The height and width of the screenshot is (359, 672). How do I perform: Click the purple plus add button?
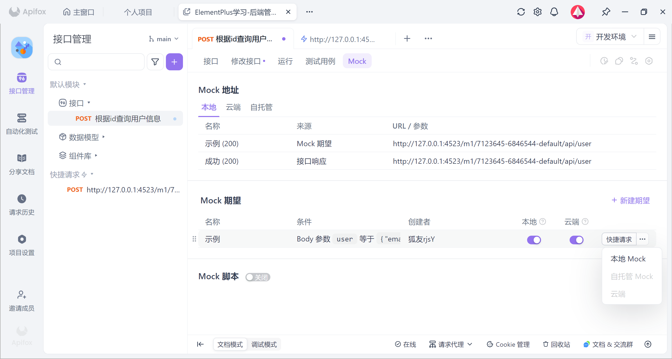174,62
